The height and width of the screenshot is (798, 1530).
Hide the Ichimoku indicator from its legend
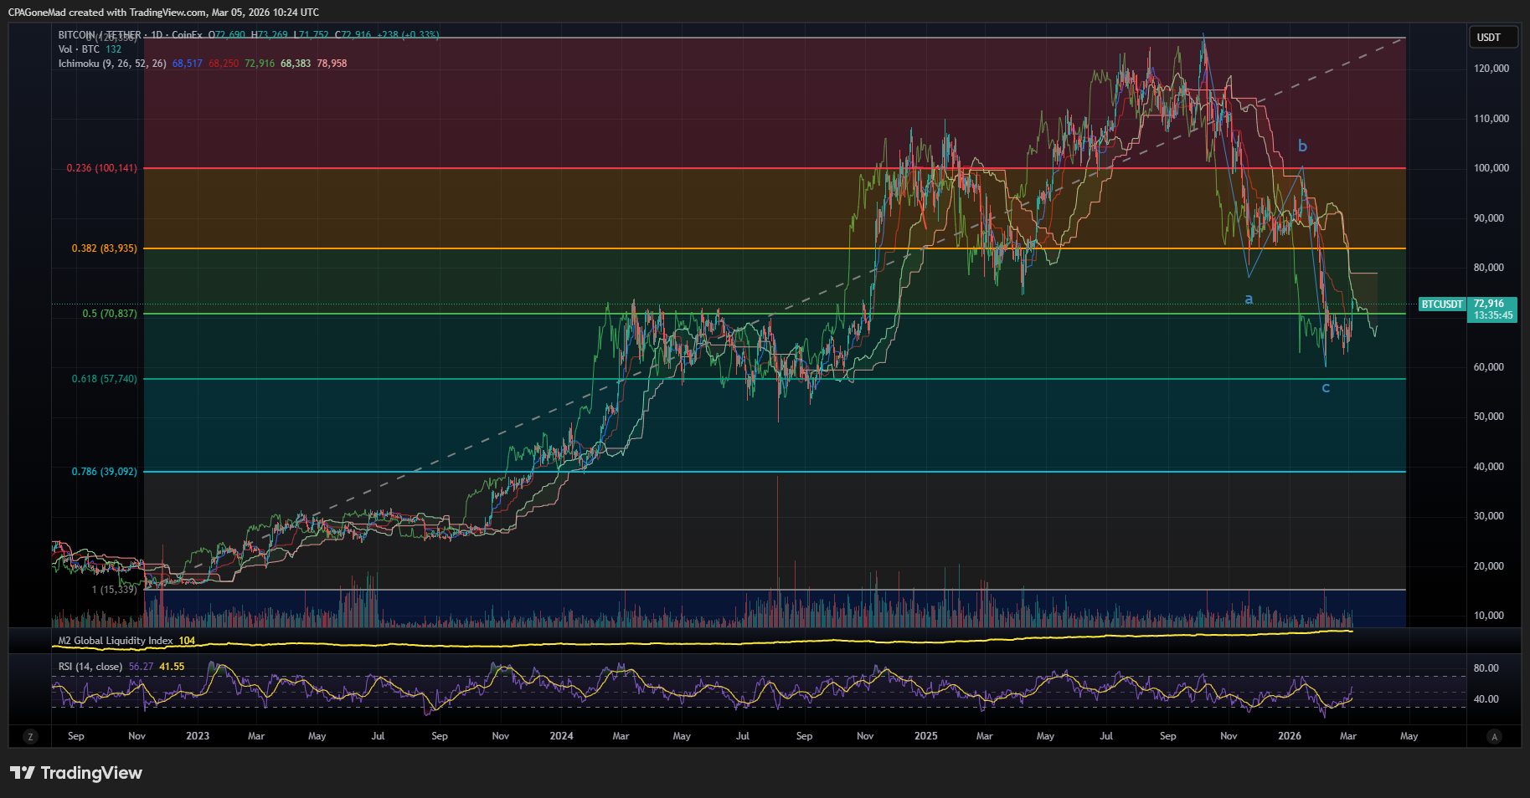point(80,63)
